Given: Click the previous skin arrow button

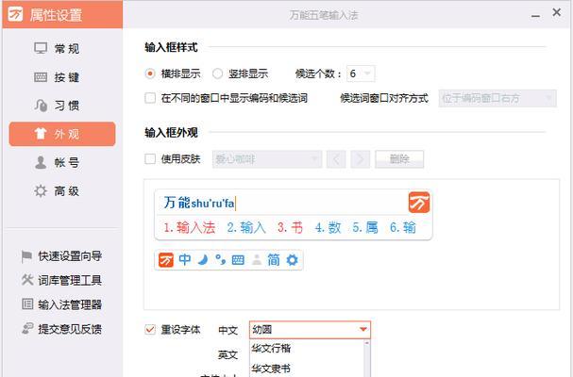Looking at the screenshot, I should (336, 159).
